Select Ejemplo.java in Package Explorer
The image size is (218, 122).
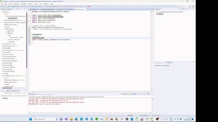(x=13, y=18)
